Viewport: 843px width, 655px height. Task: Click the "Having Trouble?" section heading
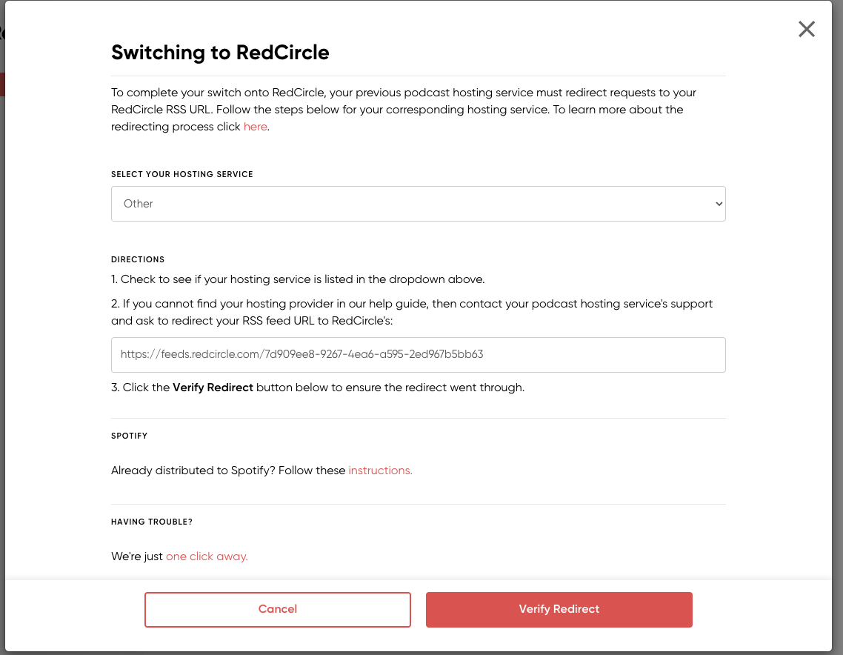click(x=152, y=522)
